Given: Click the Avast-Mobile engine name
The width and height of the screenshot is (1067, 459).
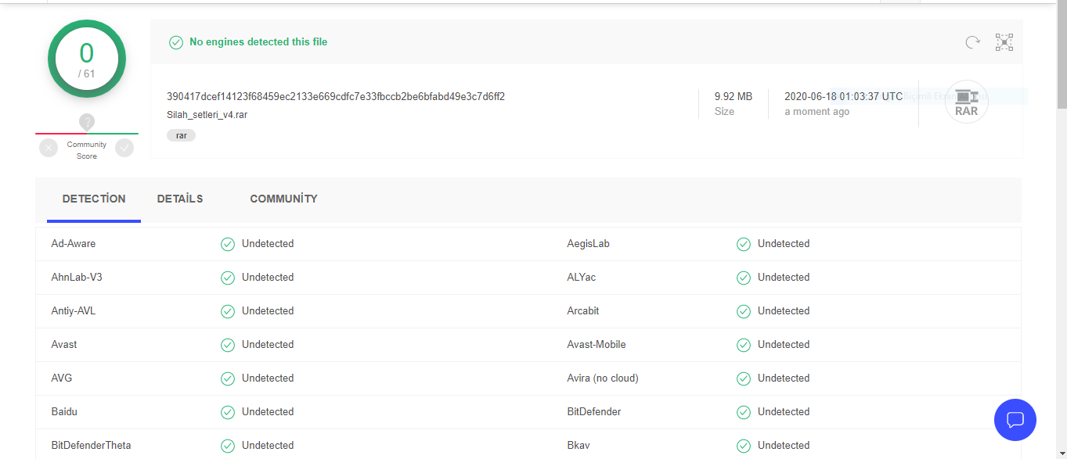Looking at the screenshot, I should point(597,345).
